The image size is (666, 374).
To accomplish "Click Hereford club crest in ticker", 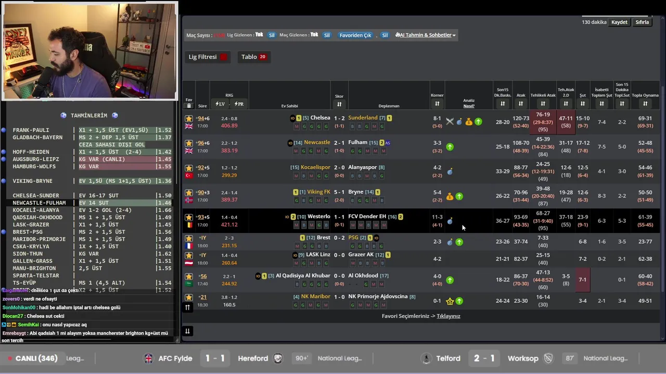I will point(278,358).
